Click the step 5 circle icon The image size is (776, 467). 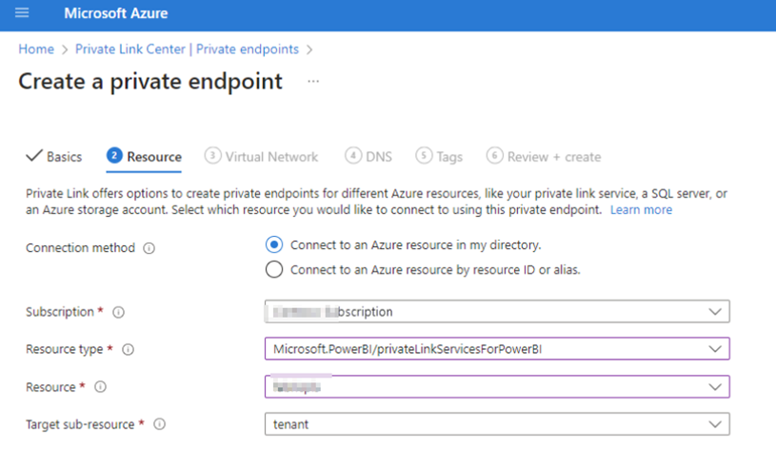click(x=424, y=156)
